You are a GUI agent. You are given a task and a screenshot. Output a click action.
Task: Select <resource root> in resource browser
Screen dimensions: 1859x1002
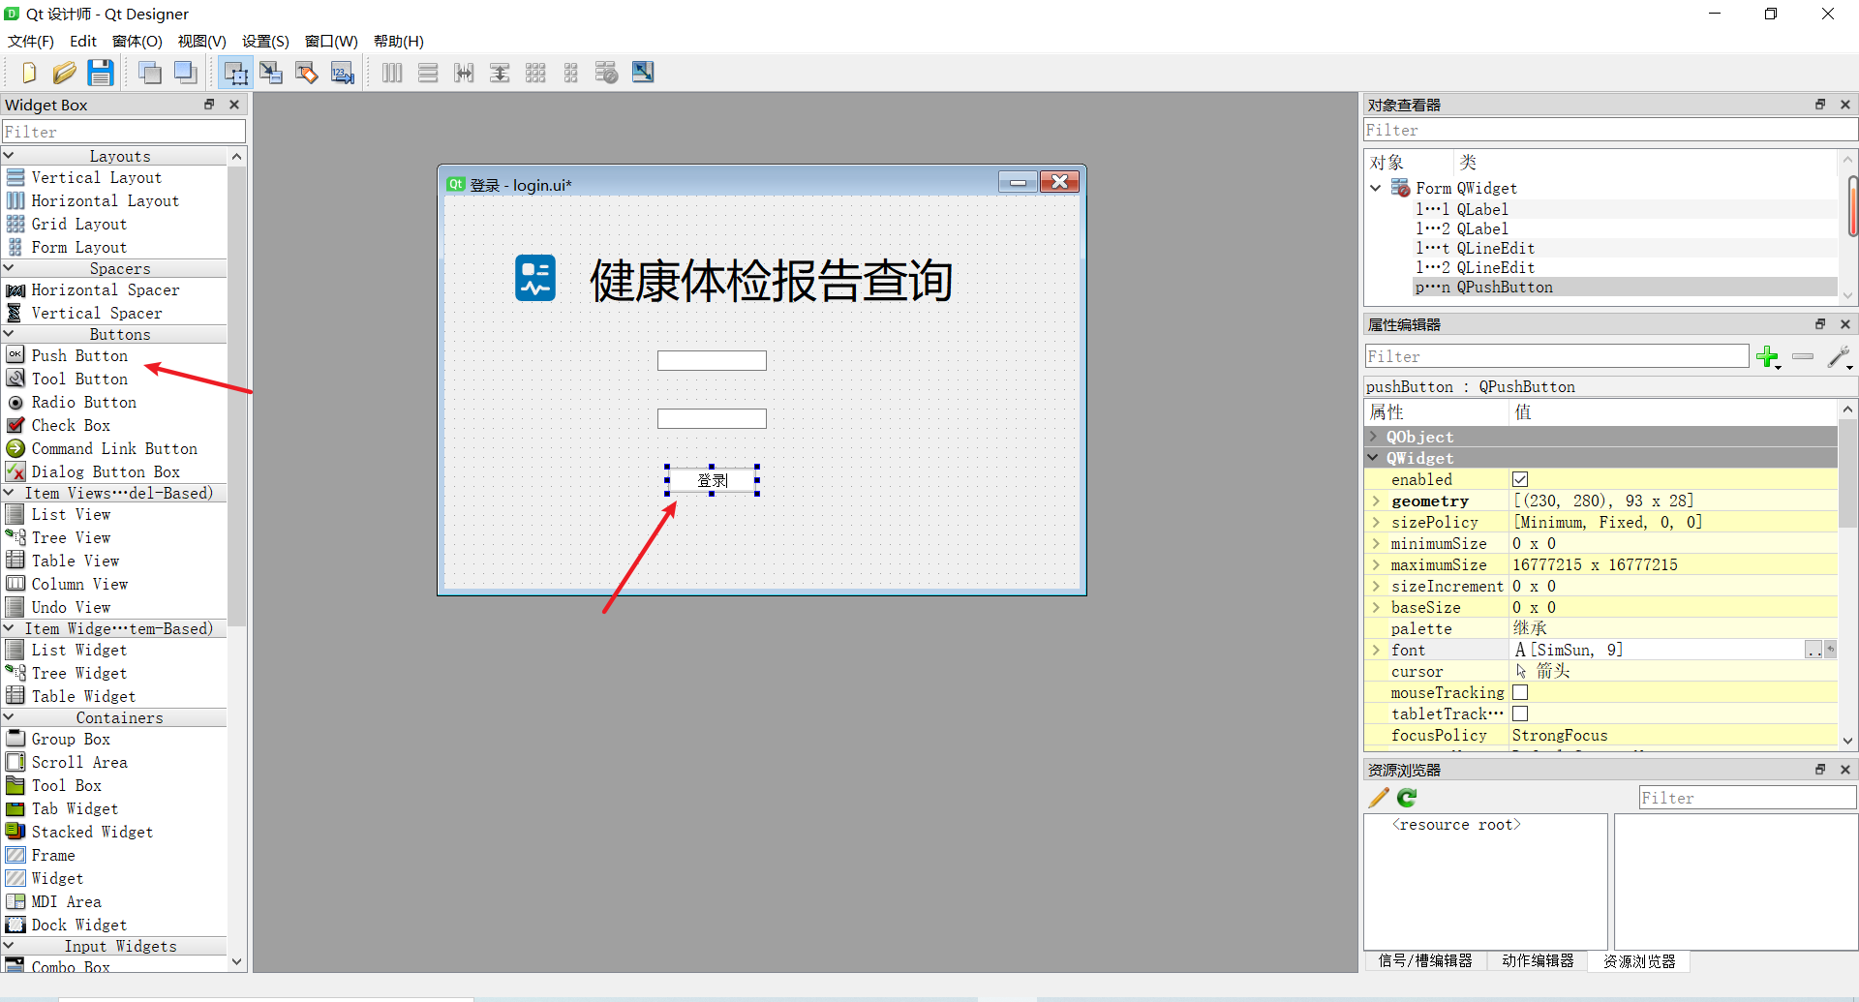[x=1456, y=825]
